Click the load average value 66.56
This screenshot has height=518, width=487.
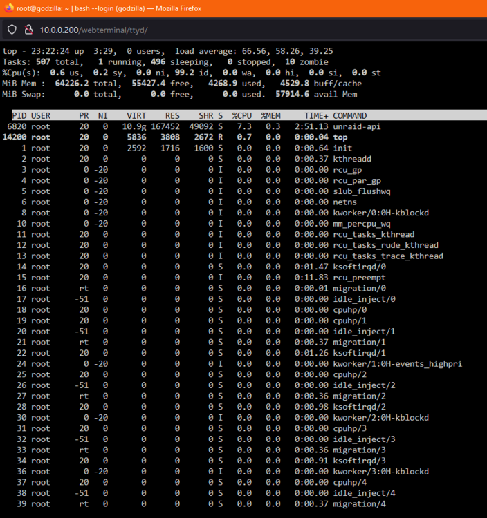[x=254, y=51]
